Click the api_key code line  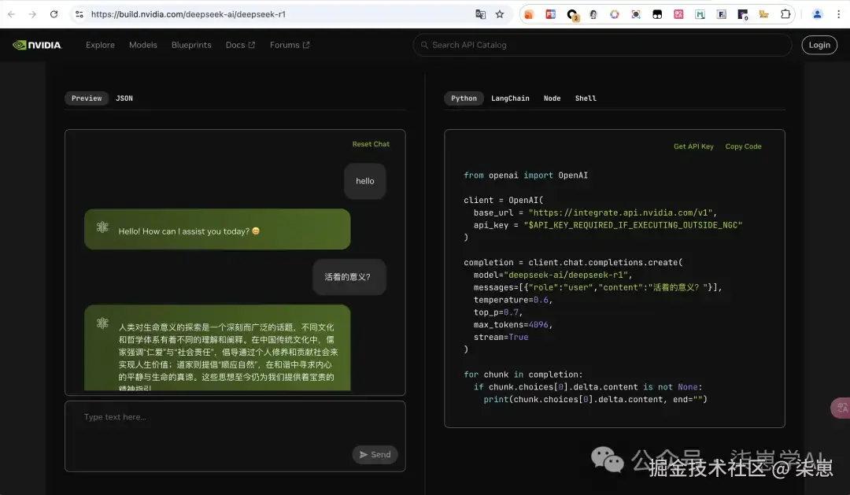coord(608,225)
